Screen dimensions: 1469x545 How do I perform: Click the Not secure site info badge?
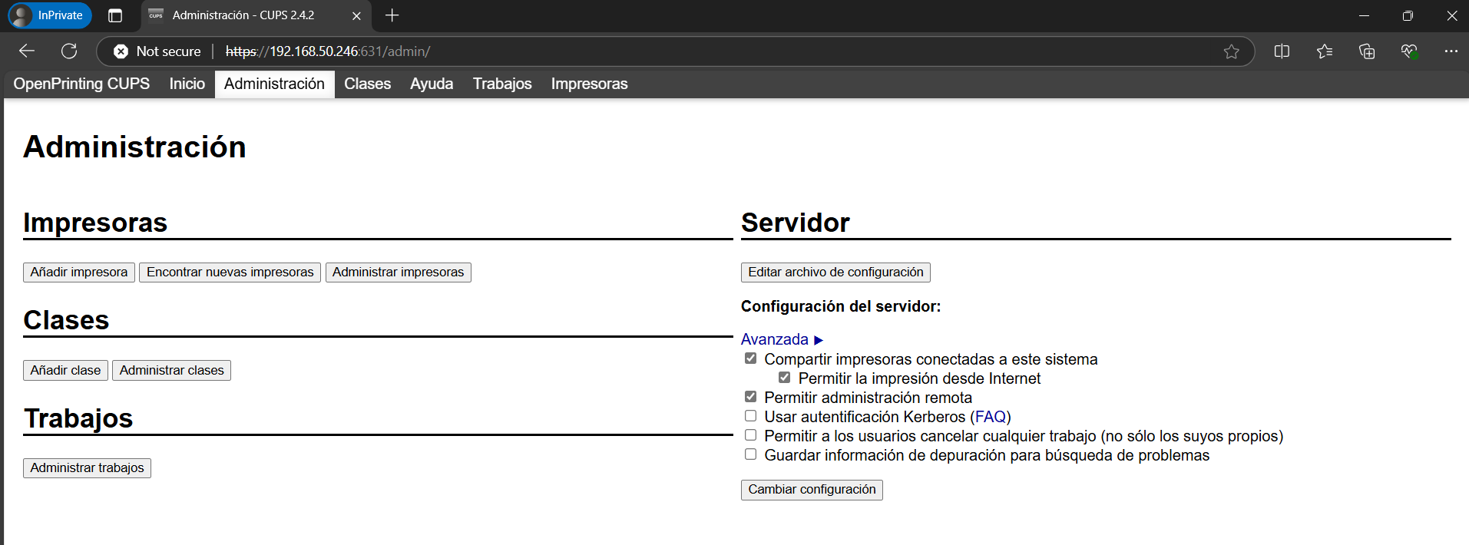click(x=157, y=51)
